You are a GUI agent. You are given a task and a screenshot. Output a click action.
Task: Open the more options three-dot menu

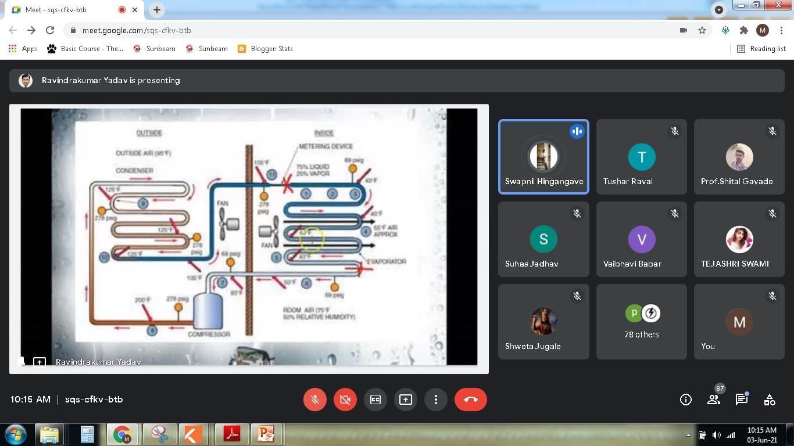[x=435, y=400]
